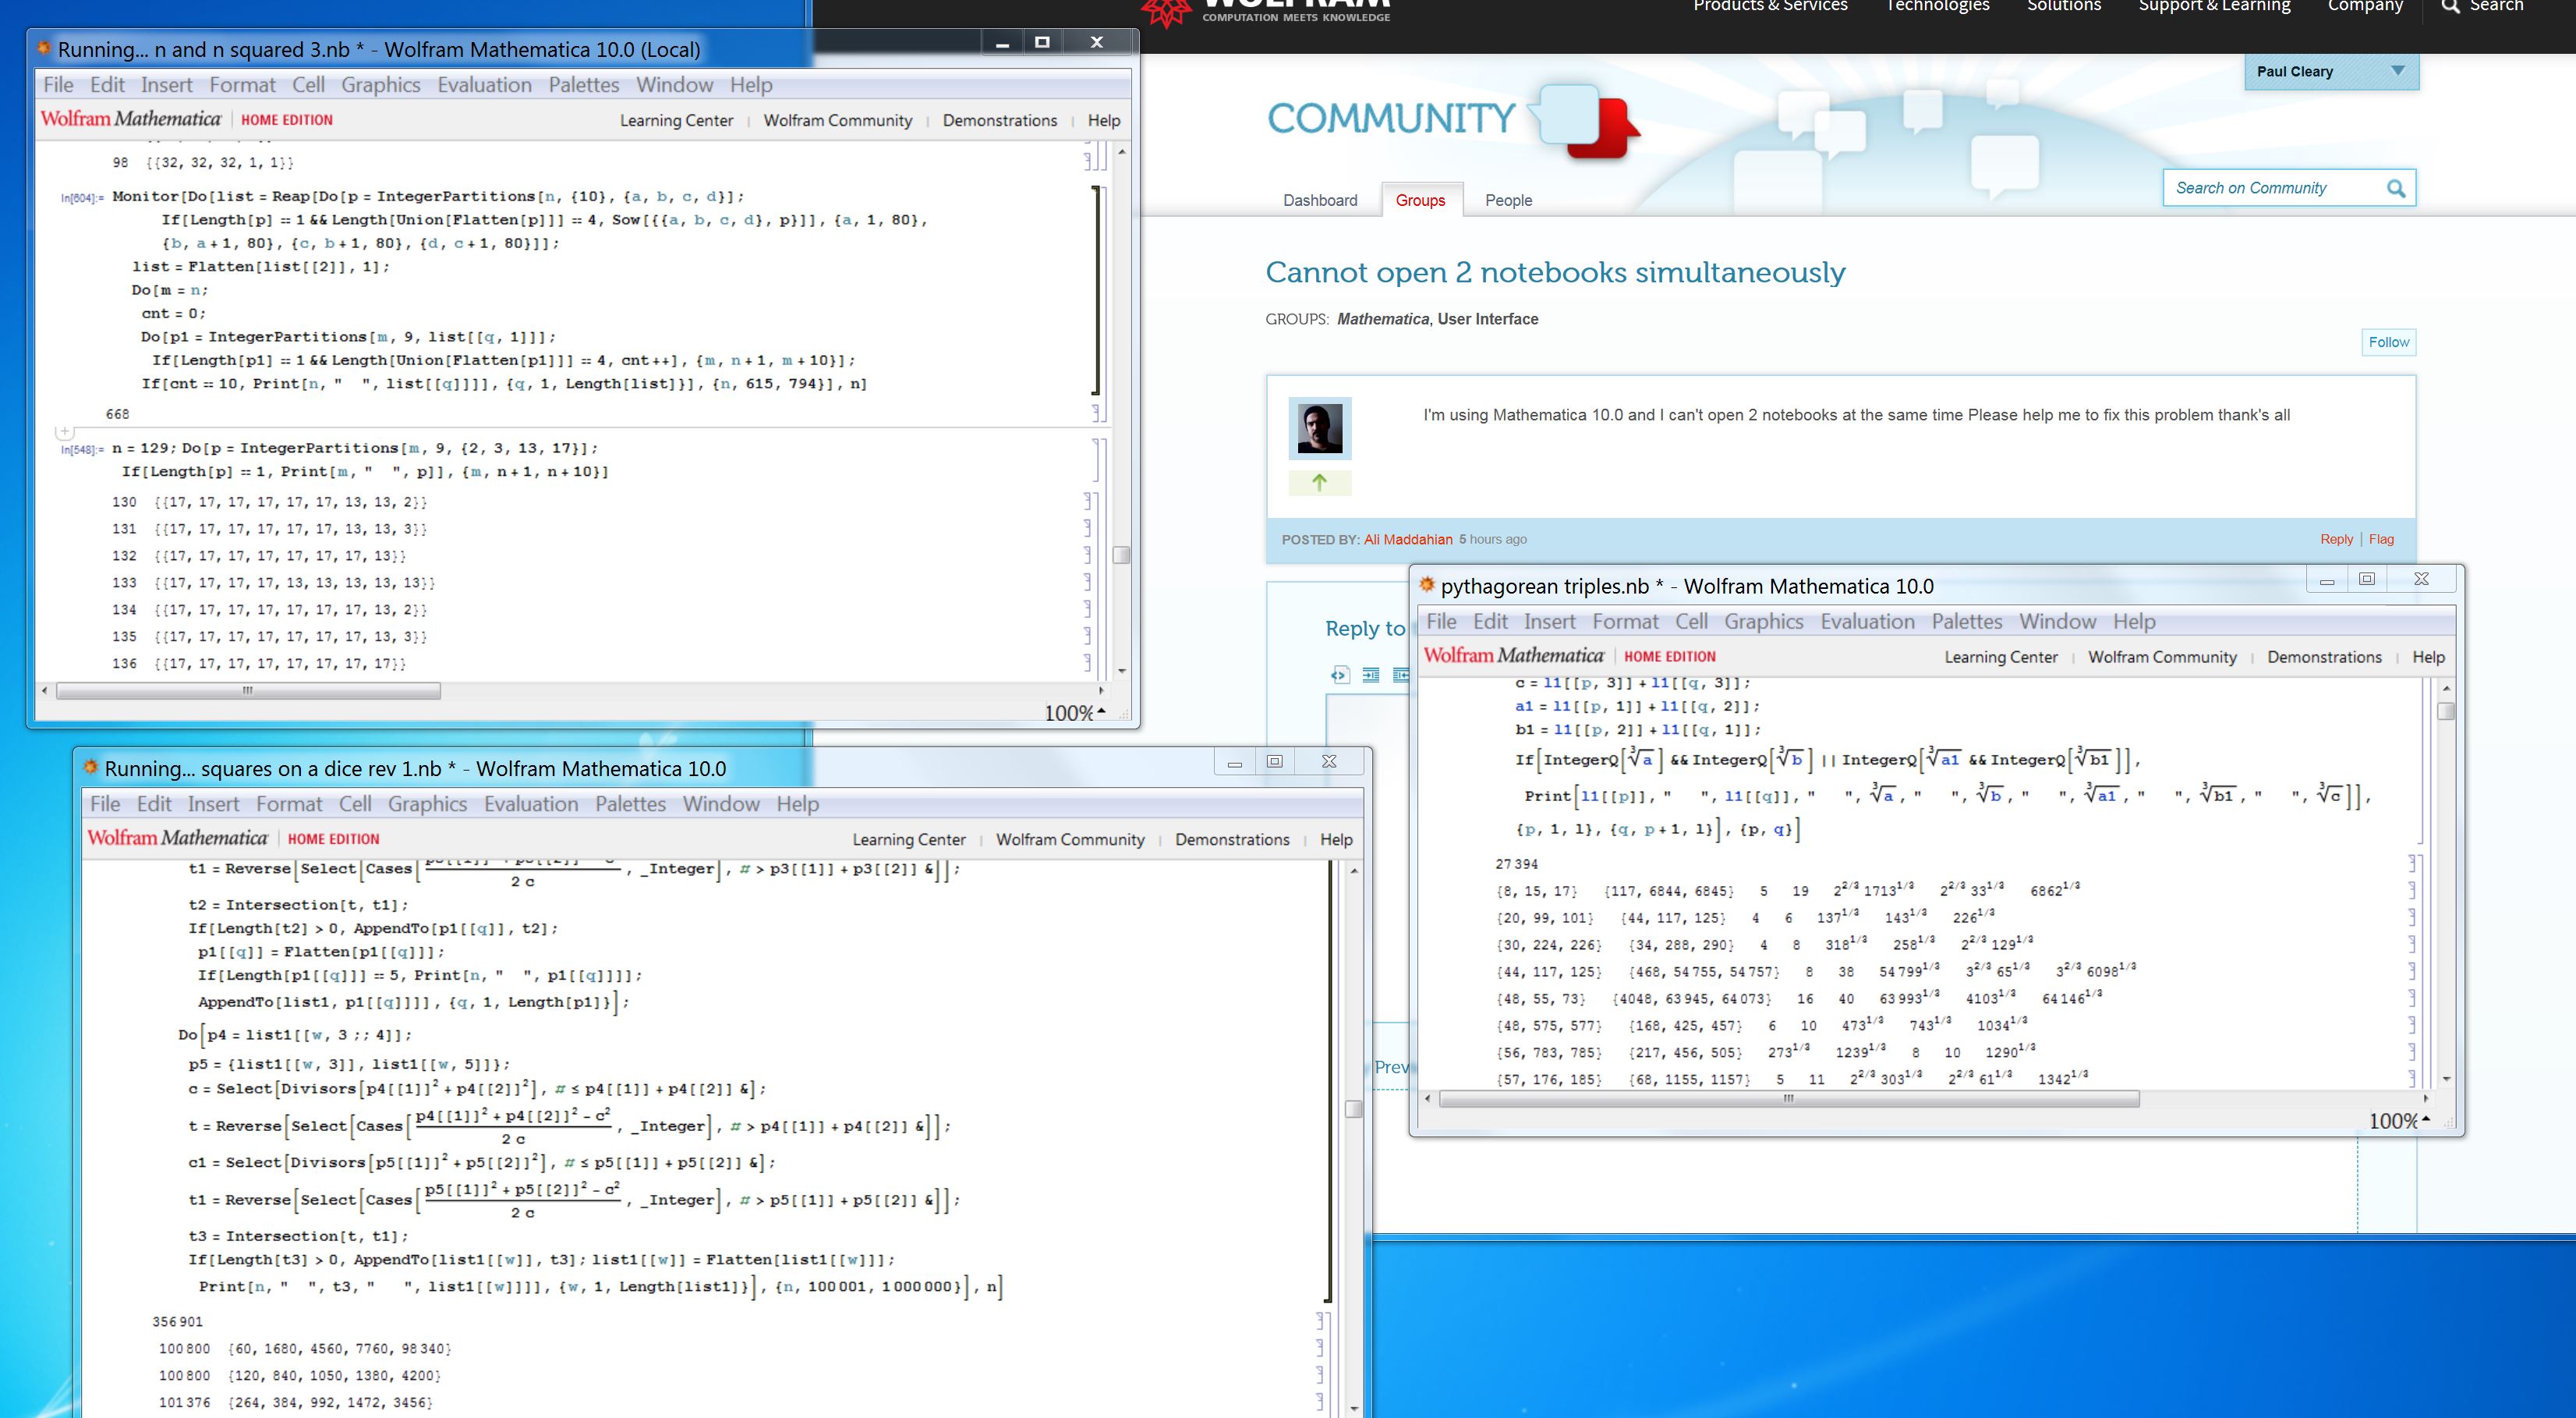Select cell bracket of output '130 {{17, 17, ...13, 13, 2}}'
The width and height of the screenshot is (2576, 1418).
click(1089, 502)
